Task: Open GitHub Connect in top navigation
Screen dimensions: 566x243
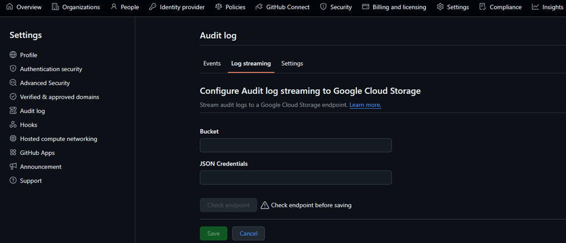Action: click(x=282, y=7)
